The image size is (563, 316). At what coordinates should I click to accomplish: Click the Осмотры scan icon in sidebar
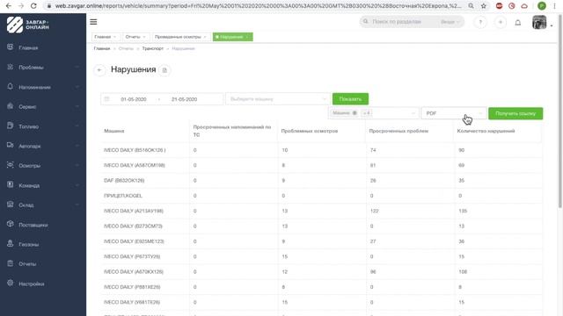tap(10, 165)
